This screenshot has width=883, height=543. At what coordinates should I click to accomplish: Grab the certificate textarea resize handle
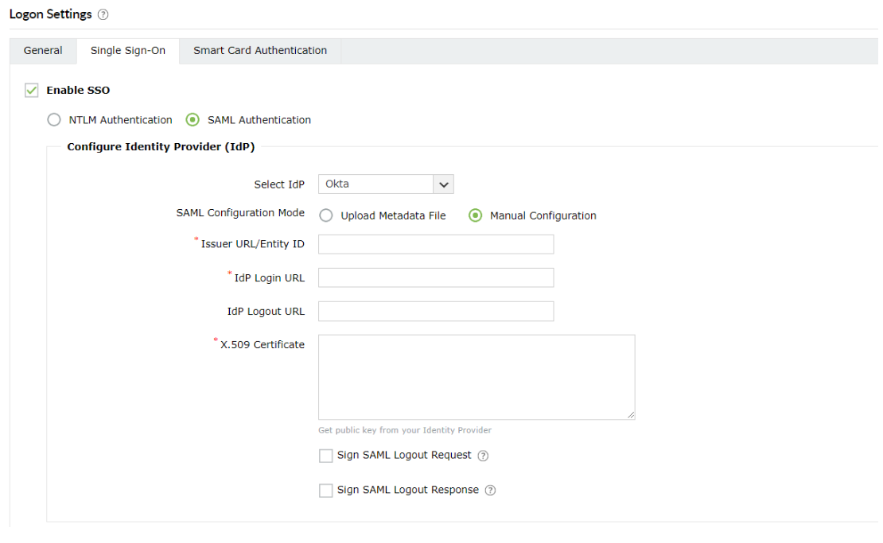[x=632, y=415]
